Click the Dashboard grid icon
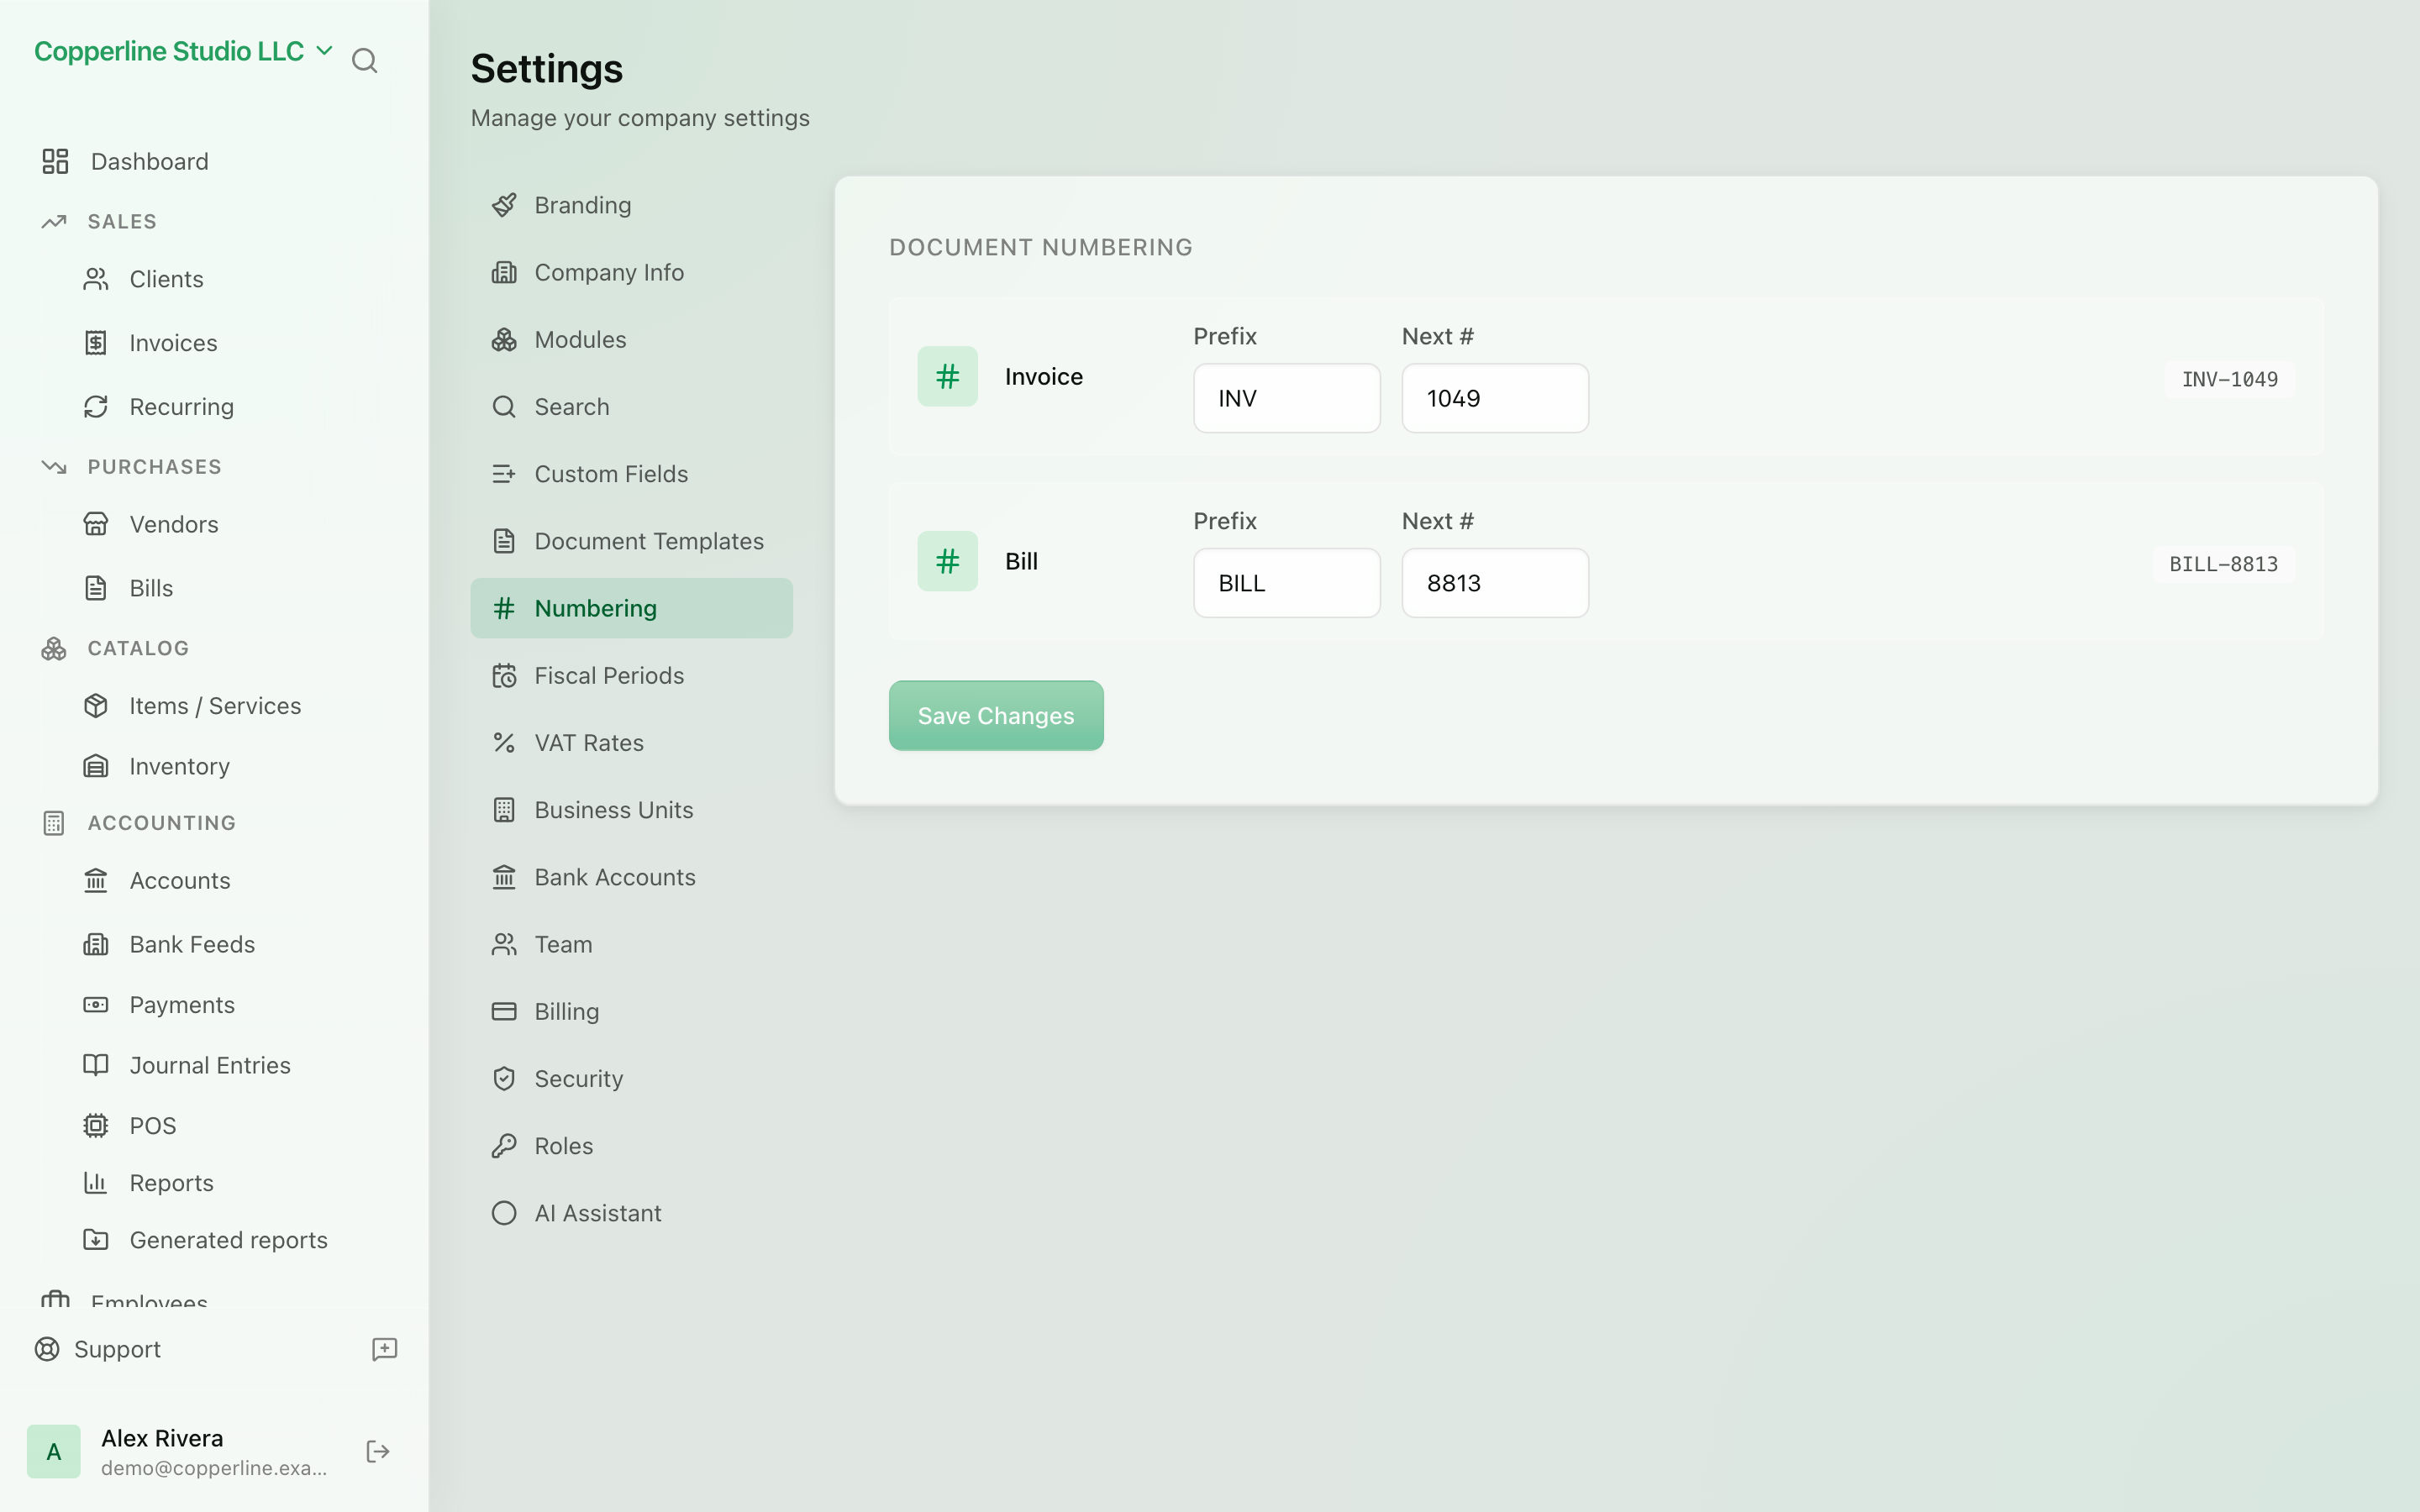Screen dimensions: 2420x1512 click(x=55, y=161)
